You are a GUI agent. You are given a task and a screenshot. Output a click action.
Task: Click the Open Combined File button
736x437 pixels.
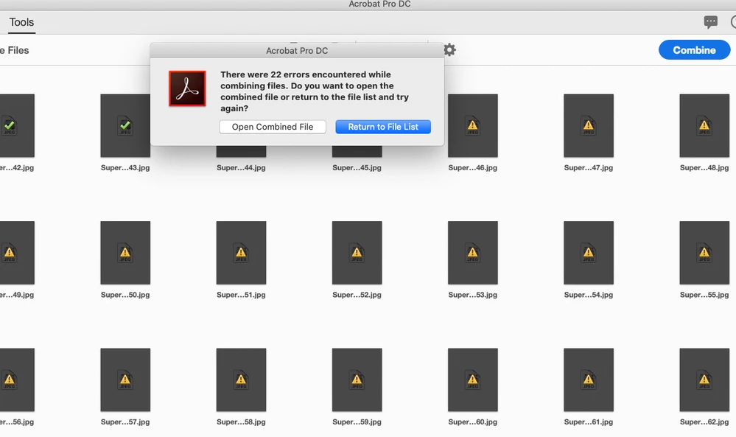click(x=273, y=127)
